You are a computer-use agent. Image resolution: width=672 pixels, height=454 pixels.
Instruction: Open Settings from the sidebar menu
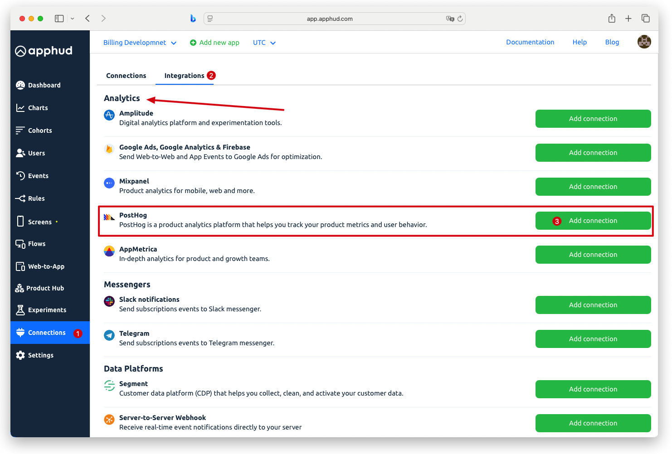tap(41, 355)
